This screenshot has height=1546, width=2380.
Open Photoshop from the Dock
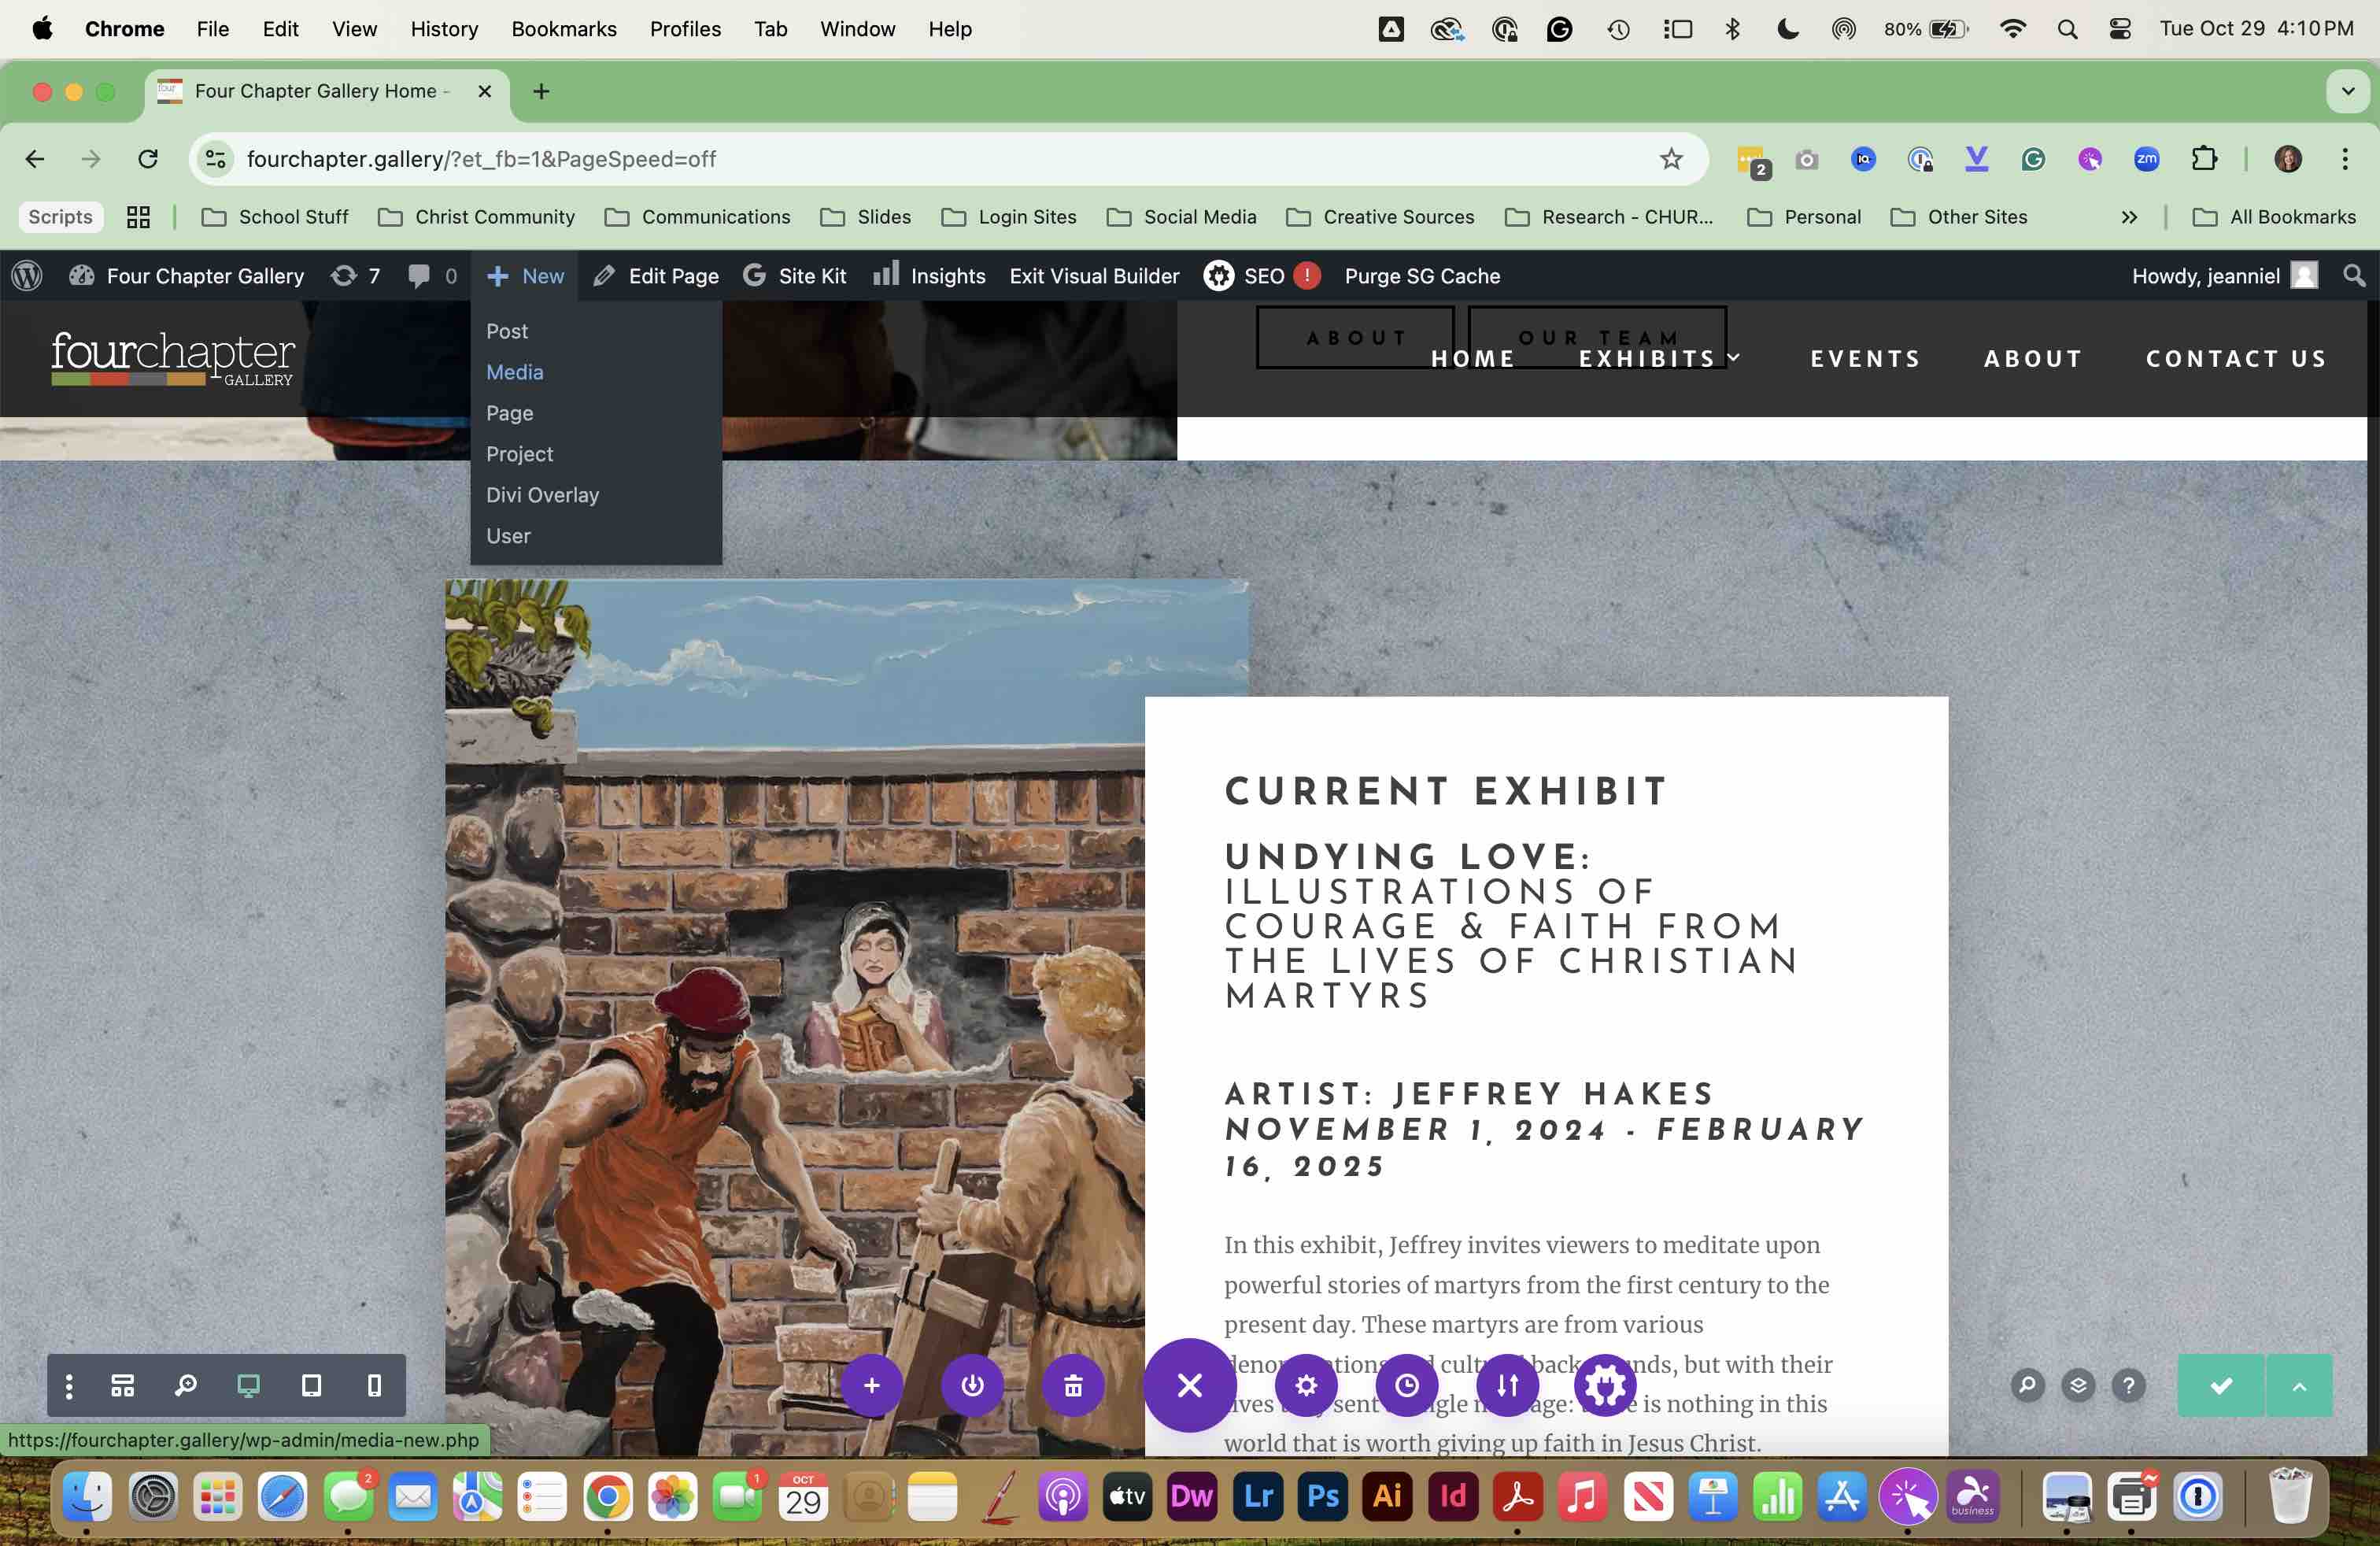[1323, 1496]
